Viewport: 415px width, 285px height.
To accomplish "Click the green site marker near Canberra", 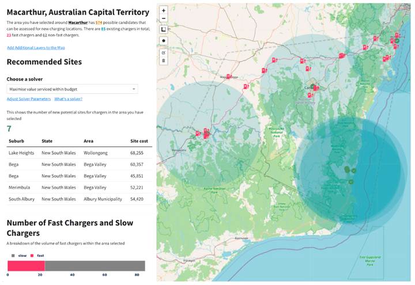I will click(313, 88).
